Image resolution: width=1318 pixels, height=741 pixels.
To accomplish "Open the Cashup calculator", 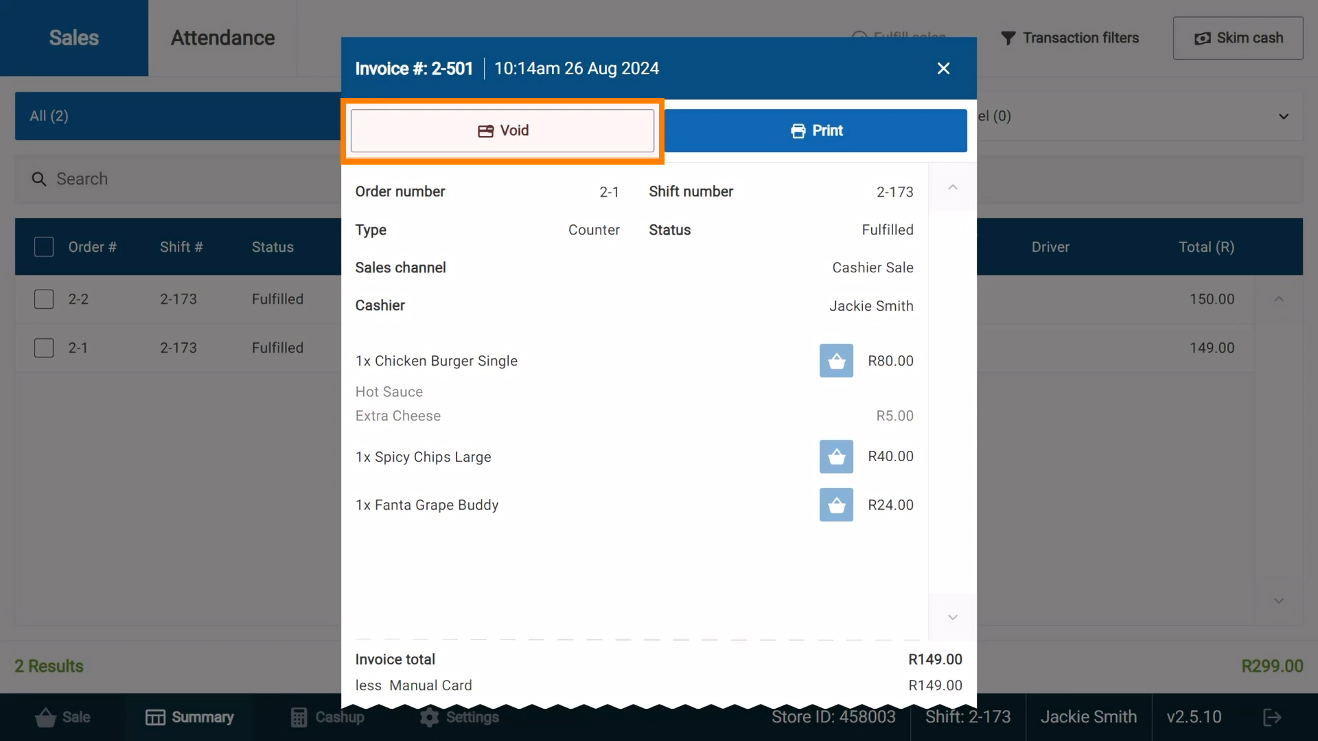I will pyautogui.click(x=327, y=717).
